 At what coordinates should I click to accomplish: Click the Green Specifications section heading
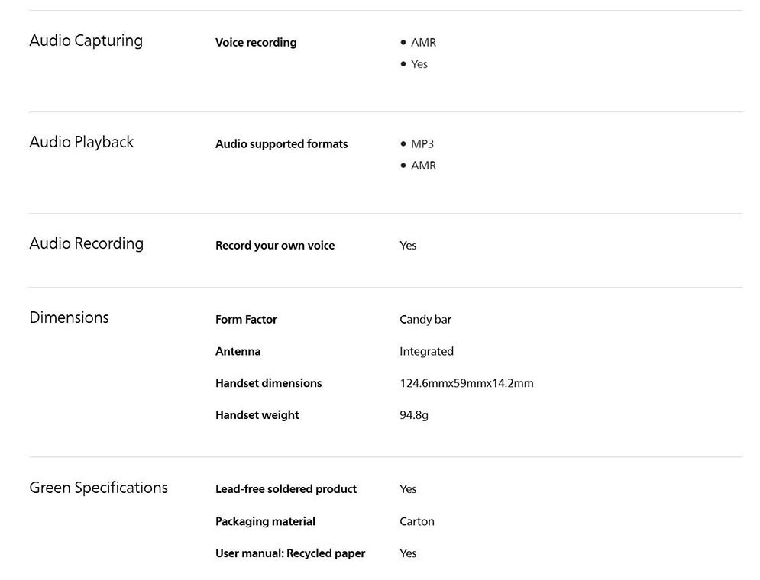[x=99, y=488]
